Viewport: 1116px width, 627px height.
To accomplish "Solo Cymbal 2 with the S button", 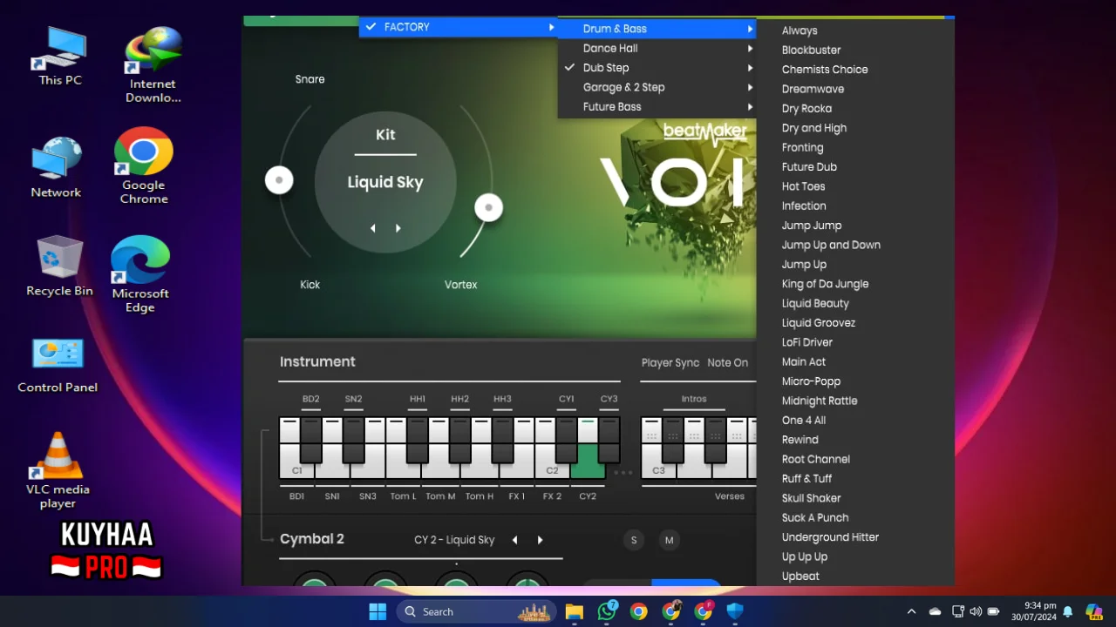I will click(634, 540).
